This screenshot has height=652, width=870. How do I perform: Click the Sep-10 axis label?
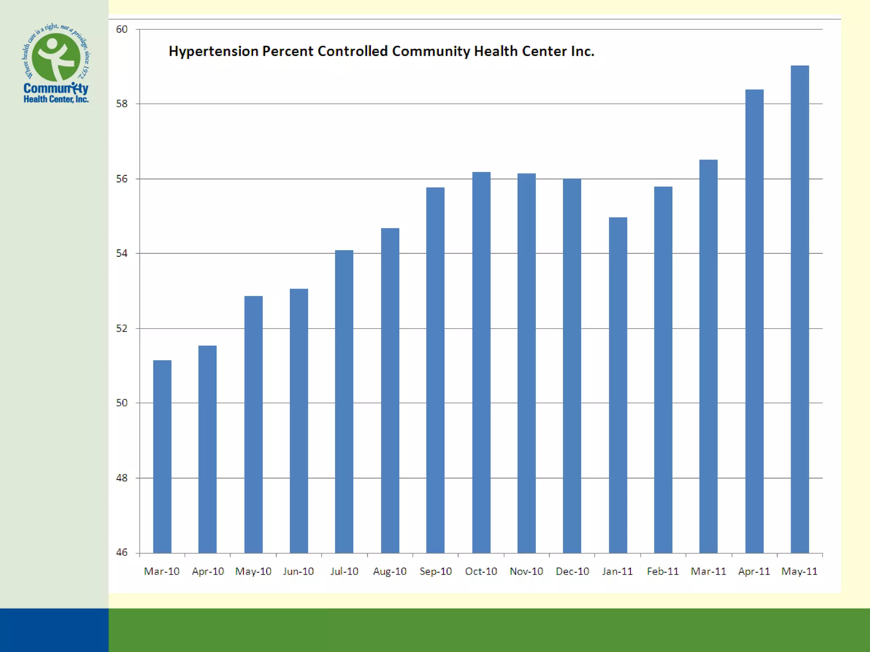click(435, 571)
